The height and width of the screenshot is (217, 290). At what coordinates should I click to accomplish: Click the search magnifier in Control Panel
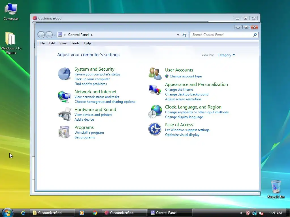(x=255, y=35)
